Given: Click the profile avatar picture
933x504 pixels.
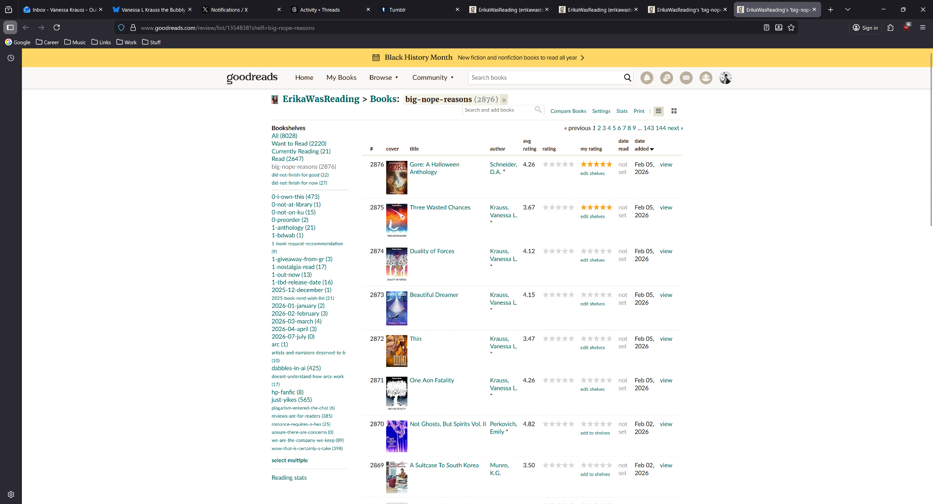Looking at the screenshot, I should coord(725,78).
